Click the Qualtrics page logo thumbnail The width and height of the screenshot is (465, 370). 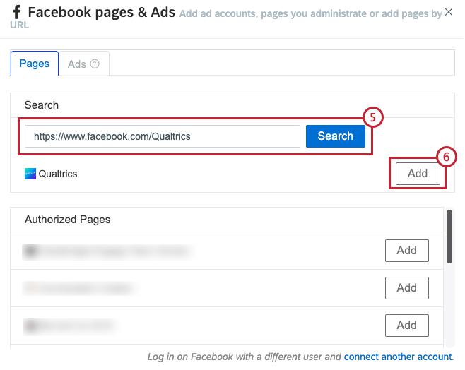point(30,174)
